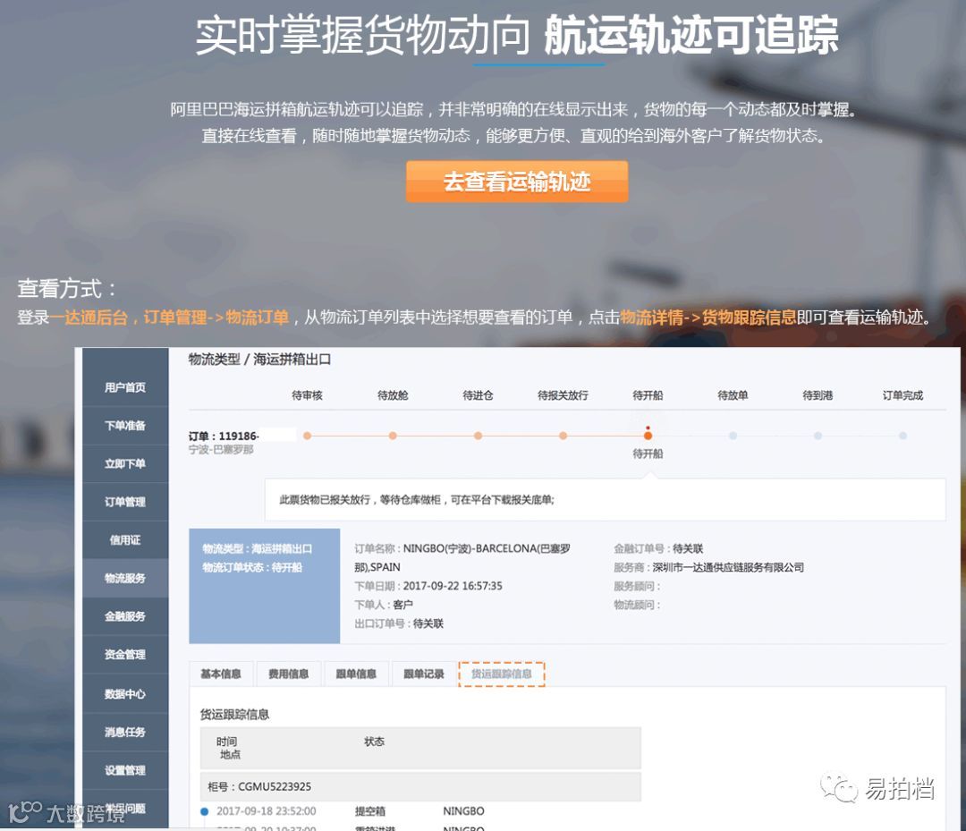Click the 时间 地点 column header
This screenshot has width=966, height=831.
tap(227, 748)
